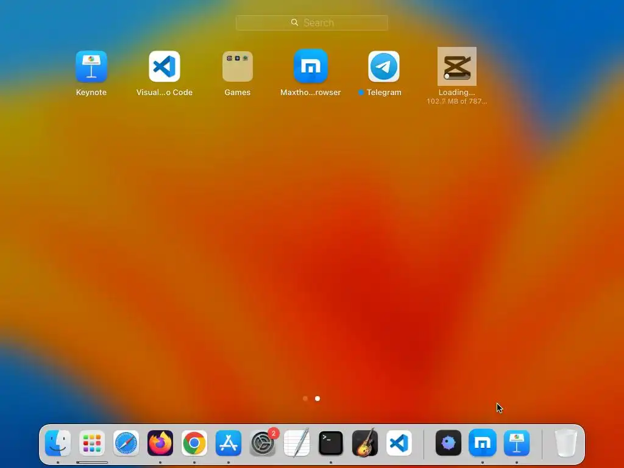624x468 pixels.
Task: Launch Terminal from the Dock
Action: click(331, 443)
